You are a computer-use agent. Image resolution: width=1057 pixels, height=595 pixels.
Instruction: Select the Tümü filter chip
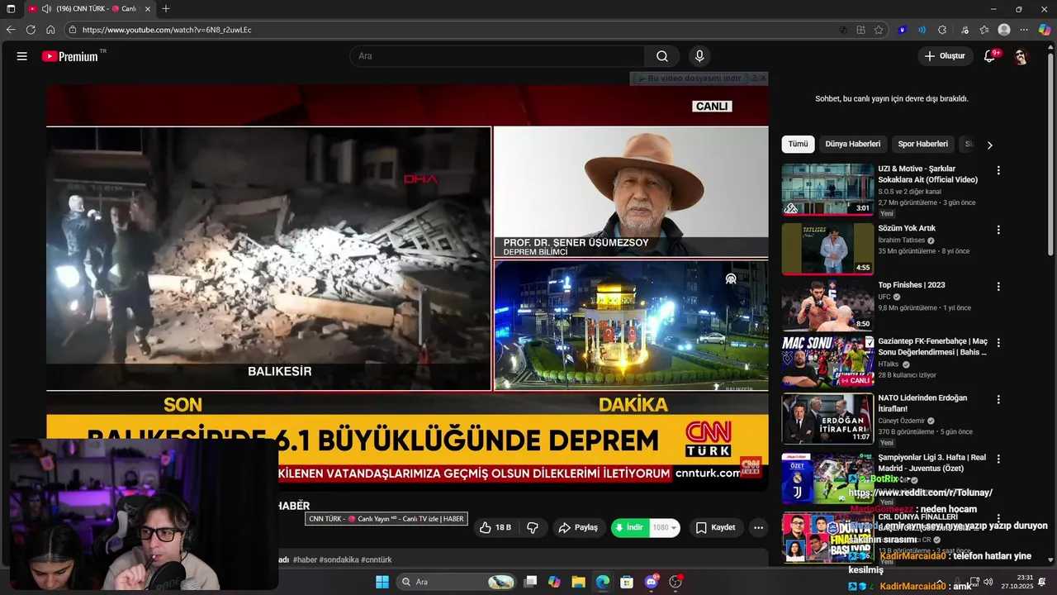[798, 144]
